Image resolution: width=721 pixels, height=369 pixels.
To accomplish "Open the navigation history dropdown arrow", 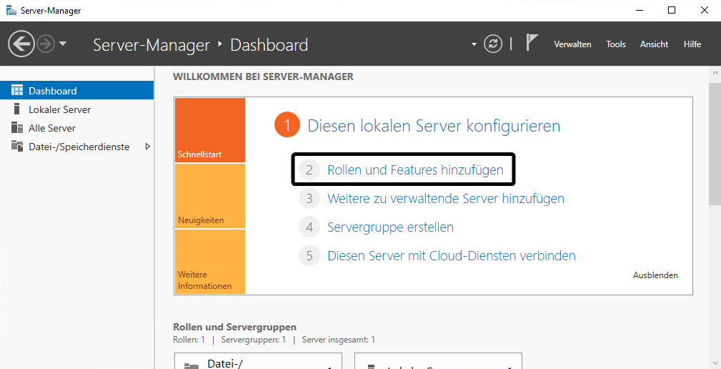I will click(63, 44).
